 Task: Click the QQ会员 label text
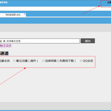click(88, 61)
